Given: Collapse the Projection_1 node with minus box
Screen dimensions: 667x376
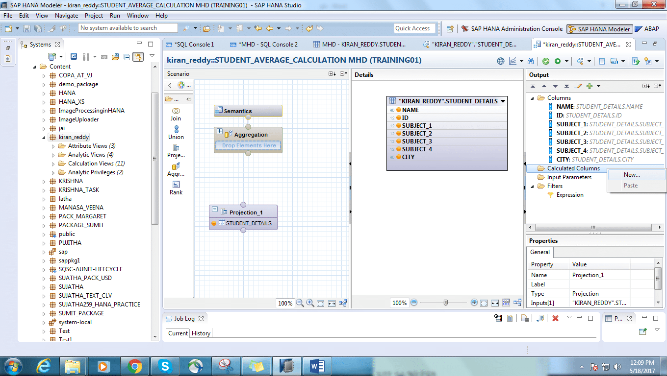Looking at the screenshot, I should [x=215, y=210].
